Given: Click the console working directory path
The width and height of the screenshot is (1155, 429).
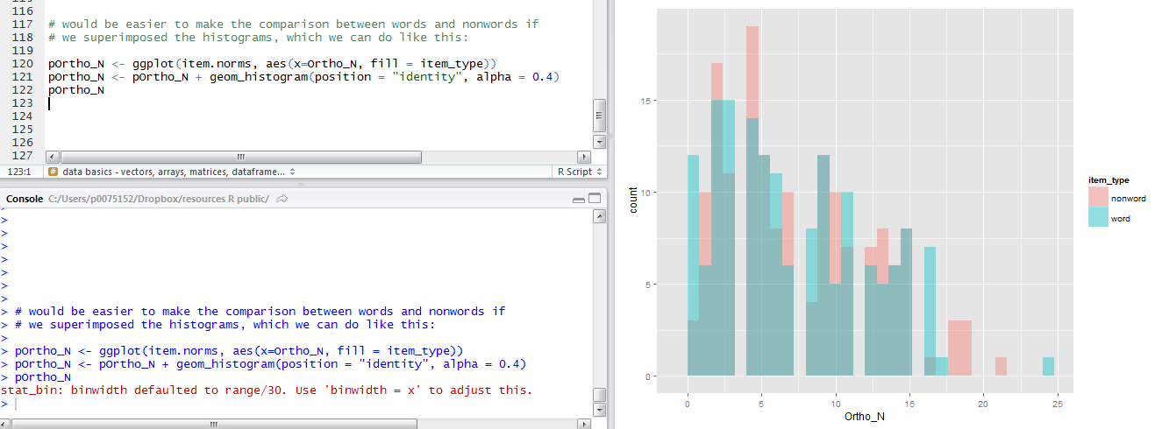Looking at the screenshot, I should [x=158, y=200].
